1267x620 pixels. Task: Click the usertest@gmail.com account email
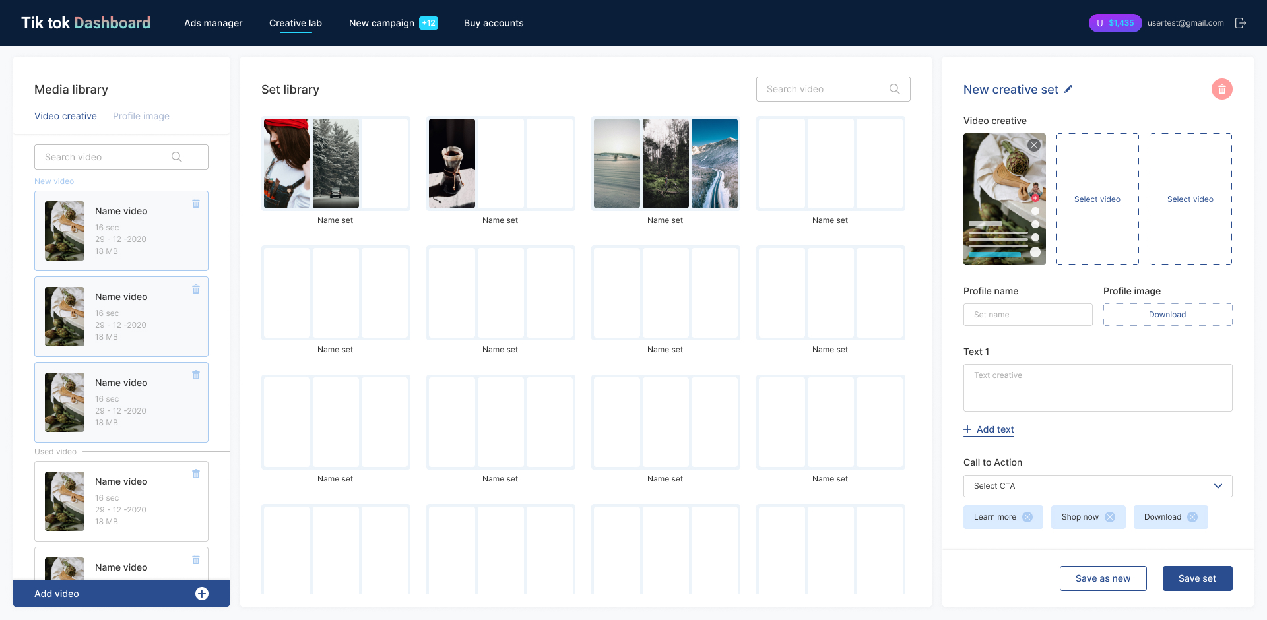click(1185, 23)
